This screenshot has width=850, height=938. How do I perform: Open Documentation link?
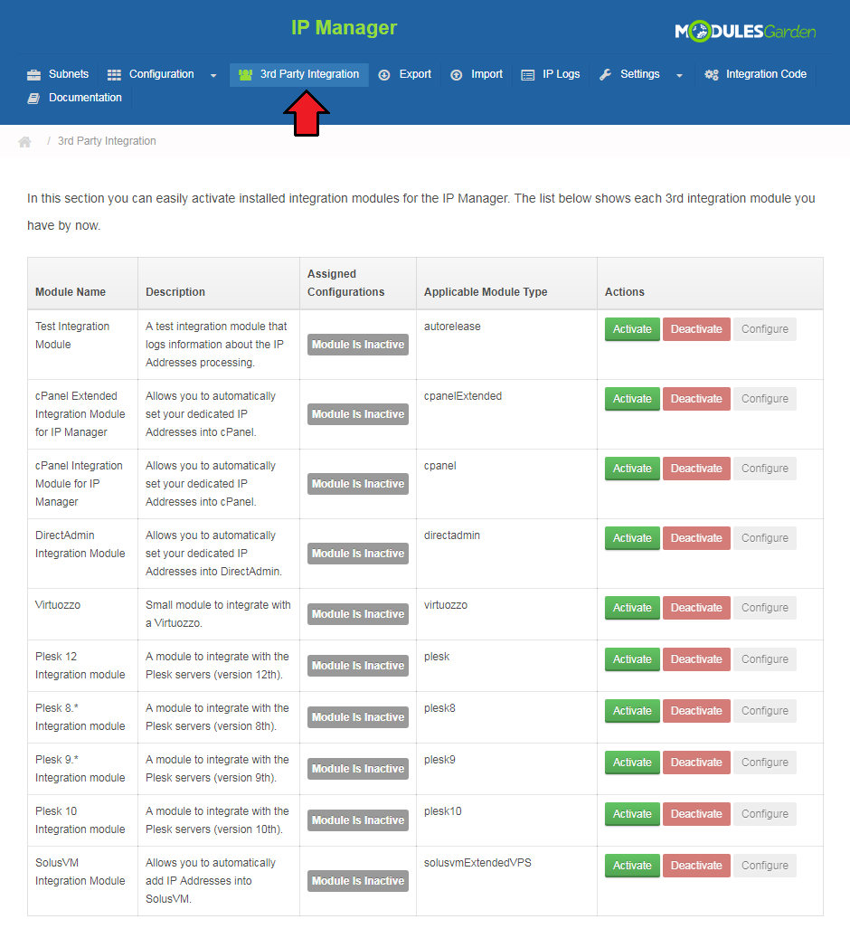pyautogui.click(x=75, y=98)
